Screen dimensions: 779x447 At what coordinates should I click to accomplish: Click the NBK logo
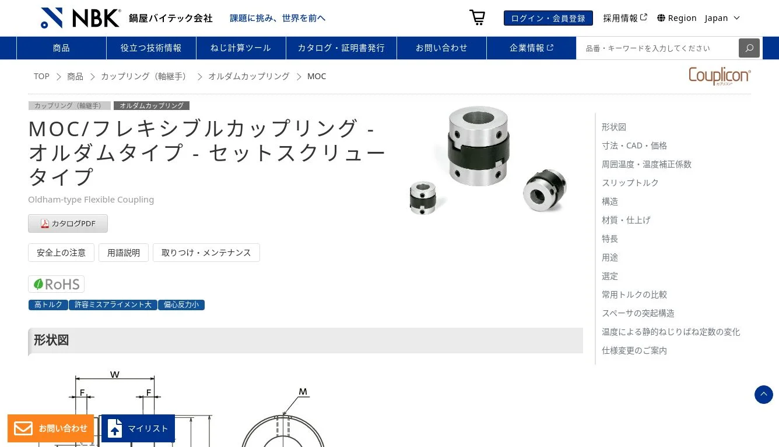pyautogui.click(x=81, y=18)
